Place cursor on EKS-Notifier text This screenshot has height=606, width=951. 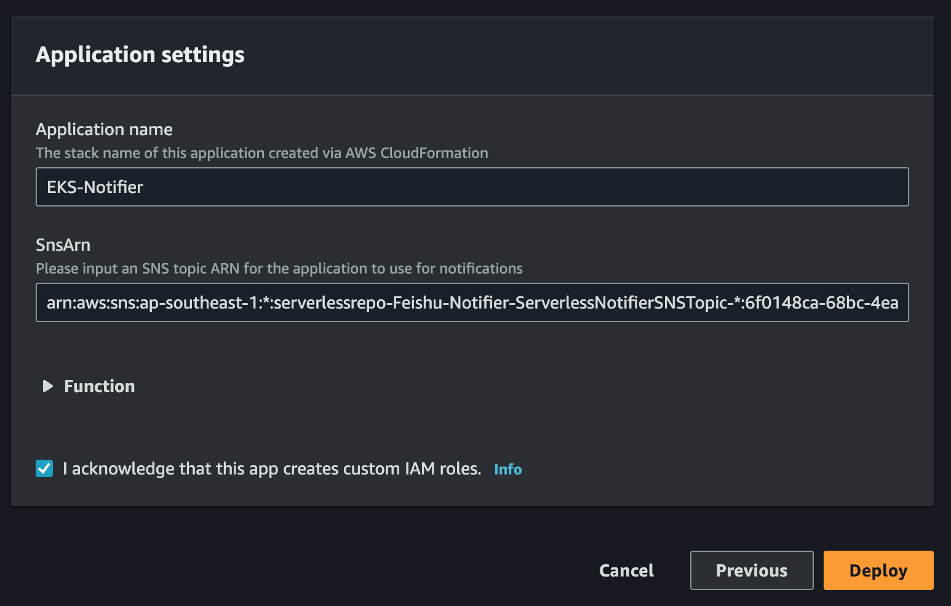[95, 187]
